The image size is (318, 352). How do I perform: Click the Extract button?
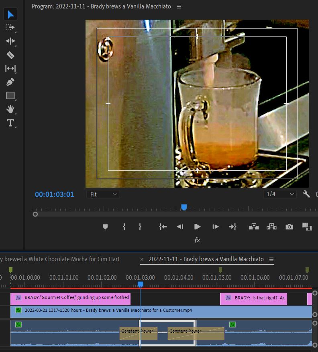click(271, 227)
